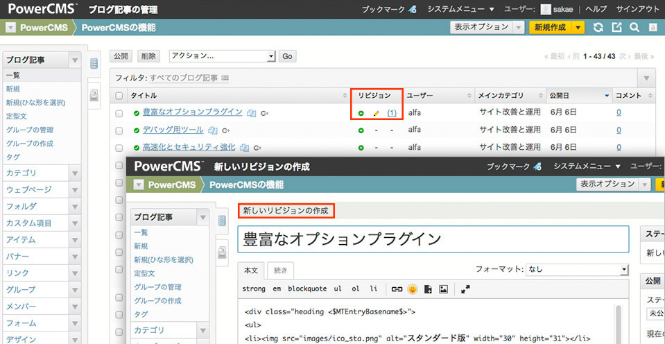Viewport: 665px width, 344px height.
Task: Check the box for 豊富なオプションプラグイン row
Action: [x=119, y=113]
